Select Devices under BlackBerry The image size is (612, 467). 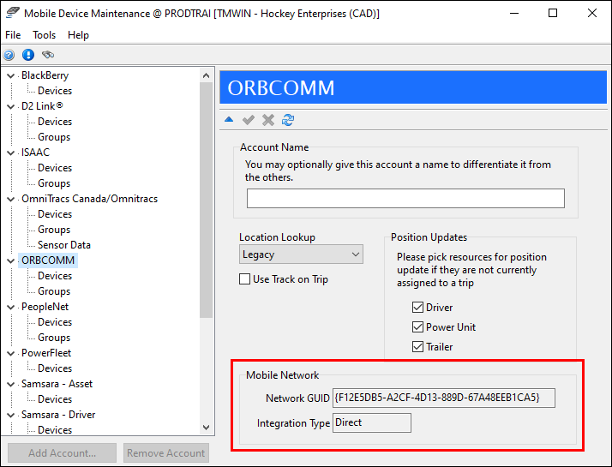(55, 91)
